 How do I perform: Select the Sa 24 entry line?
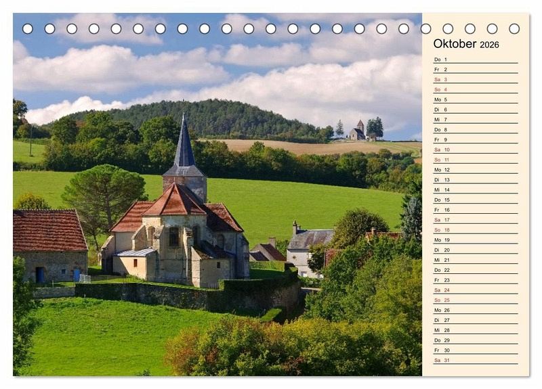tap(475, 290)
